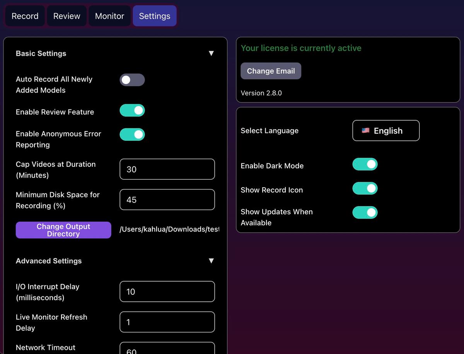Click the Select Language label
The width and height of the screenshot is (464, 354).
(270, 130)
